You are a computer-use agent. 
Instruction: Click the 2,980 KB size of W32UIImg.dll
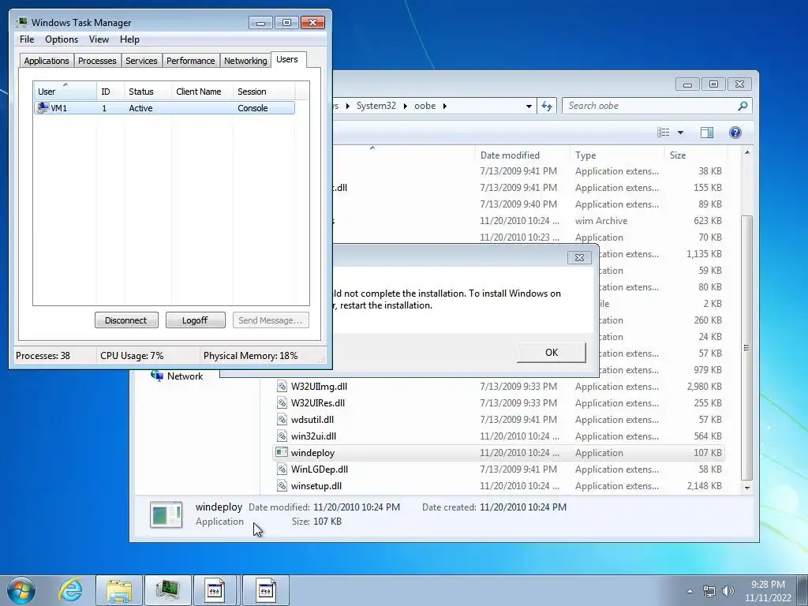704,386
